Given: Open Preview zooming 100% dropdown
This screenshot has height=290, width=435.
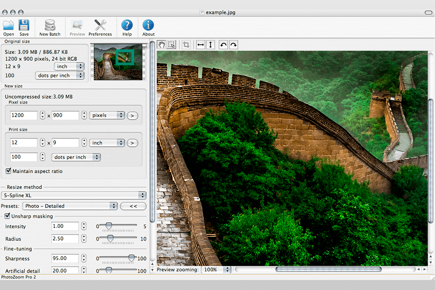Looking at the screenshot, I should (216, 270).
